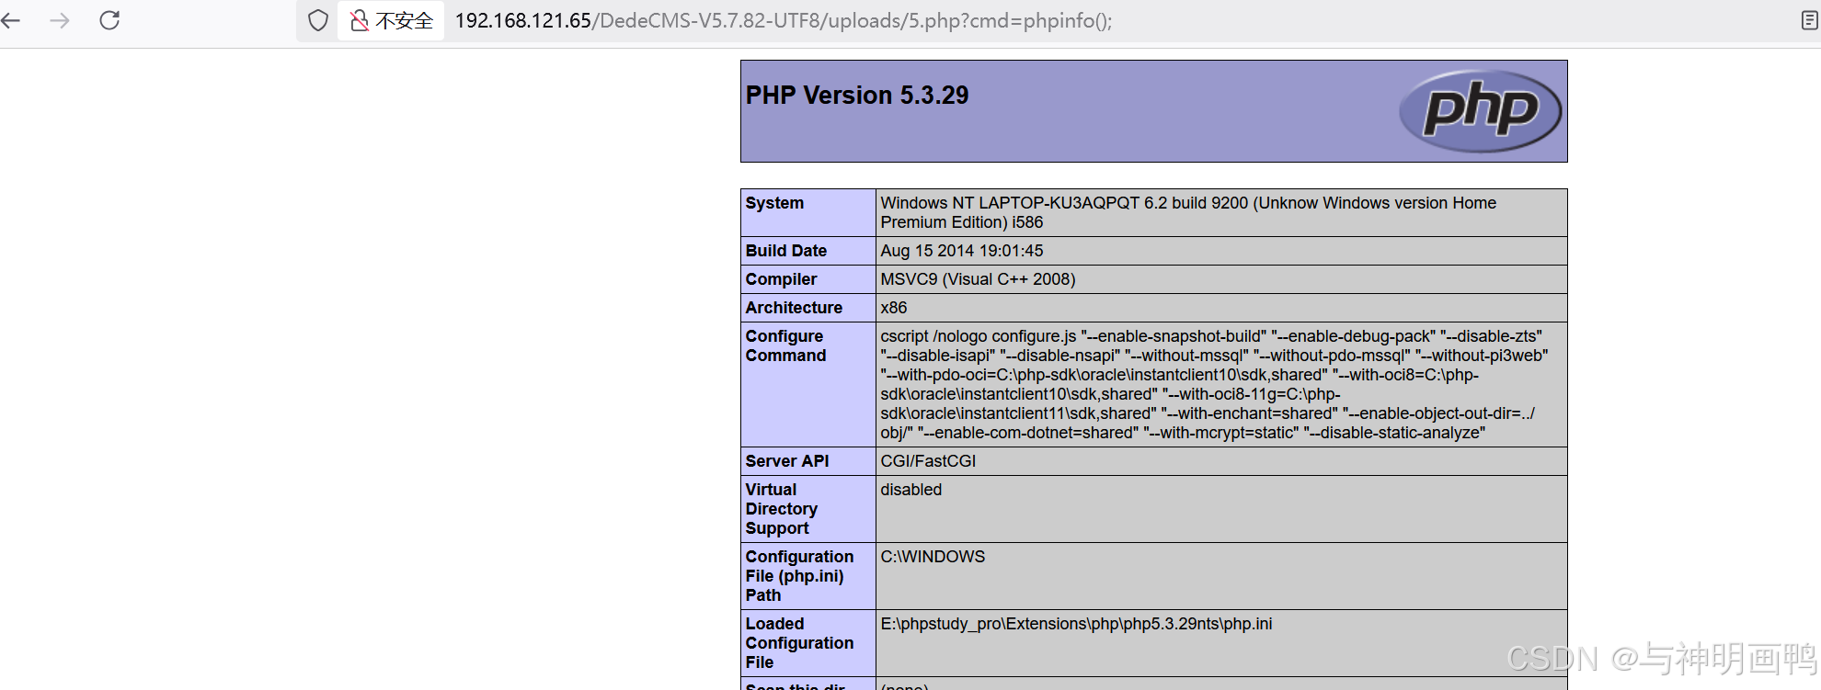Select the 'C:\WINDOWS' path value

click(x=933, y=557)
